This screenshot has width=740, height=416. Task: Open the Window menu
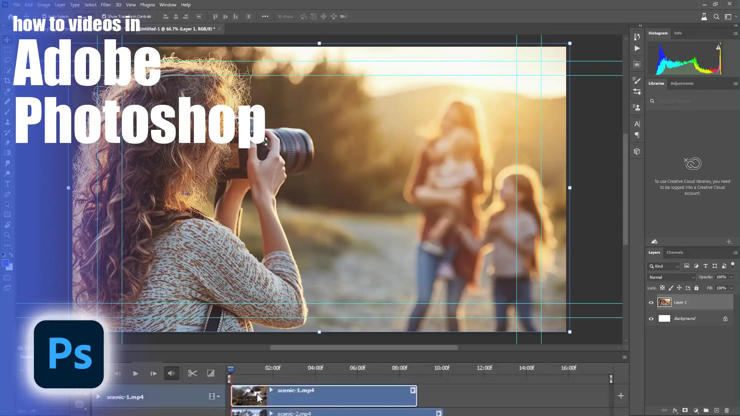168,5
